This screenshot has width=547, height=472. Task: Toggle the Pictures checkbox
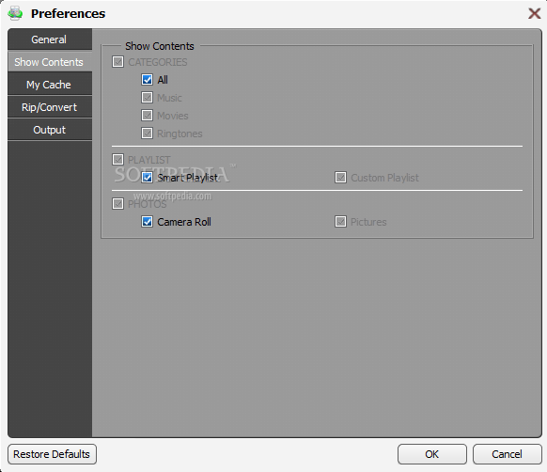[x=341, y=221]
